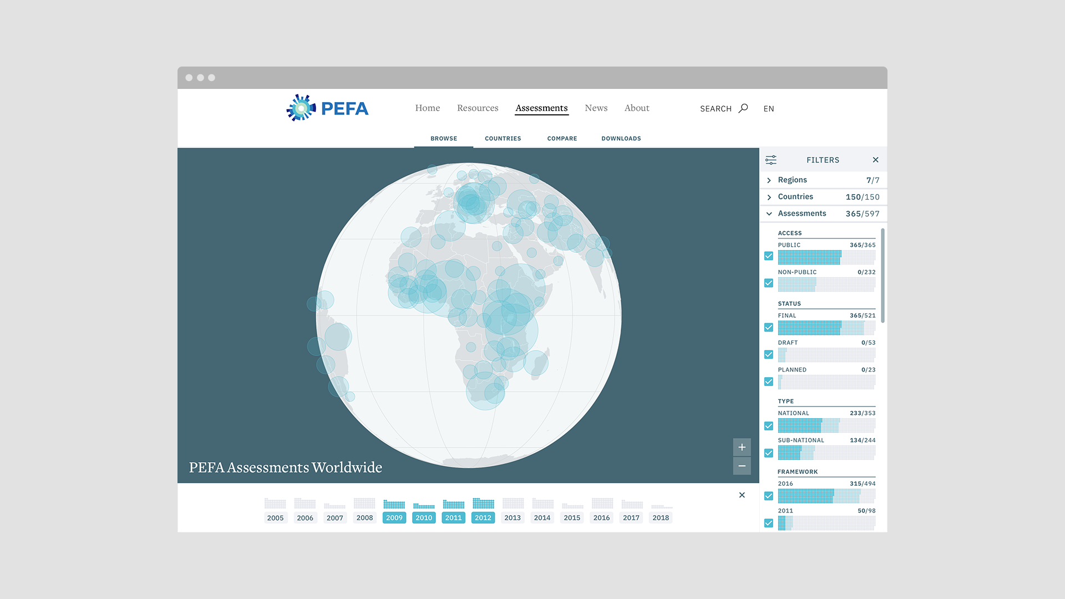Toggle the Final status checkbox

coord(768,327)
